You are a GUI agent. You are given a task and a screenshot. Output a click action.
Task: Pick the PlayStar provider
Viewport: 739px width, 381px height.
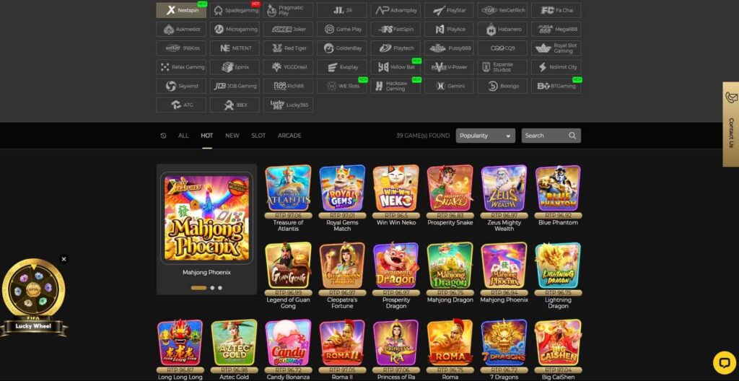(449, 10)
